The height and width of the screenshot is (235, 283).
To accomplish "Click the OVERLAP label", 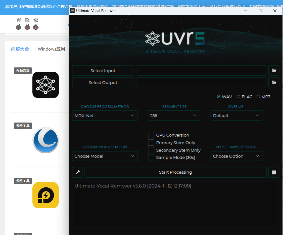I will 236,107.
